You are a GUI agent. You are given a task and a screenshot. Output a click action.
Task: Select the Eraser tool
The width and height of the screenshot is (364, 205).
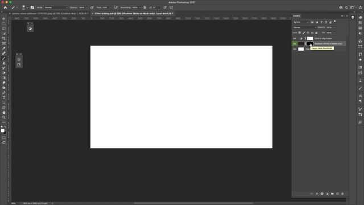tap(4, 73)
